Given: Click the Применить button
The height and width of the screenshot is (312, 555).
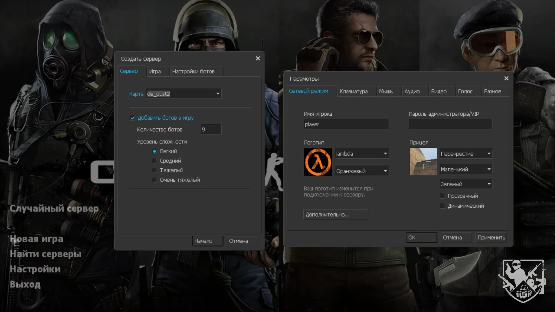Looking at the screenshot, I should [x=491, y=238].
